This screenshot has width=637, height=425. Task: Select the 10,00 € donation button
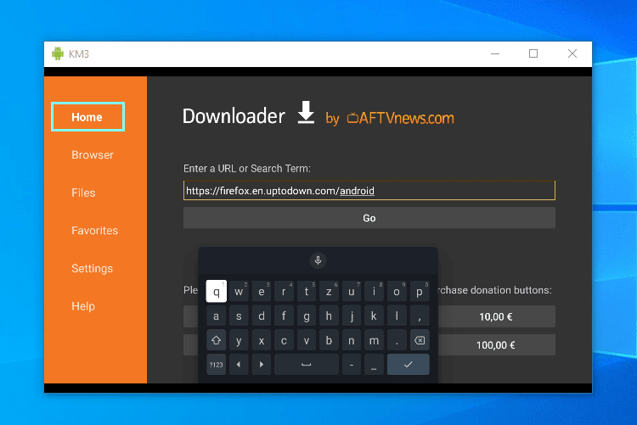[496, 316]
